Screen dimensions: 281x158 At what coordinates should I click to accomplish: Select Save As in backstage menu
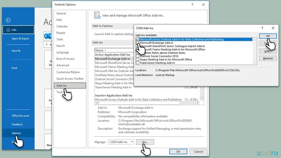(16, 51)
